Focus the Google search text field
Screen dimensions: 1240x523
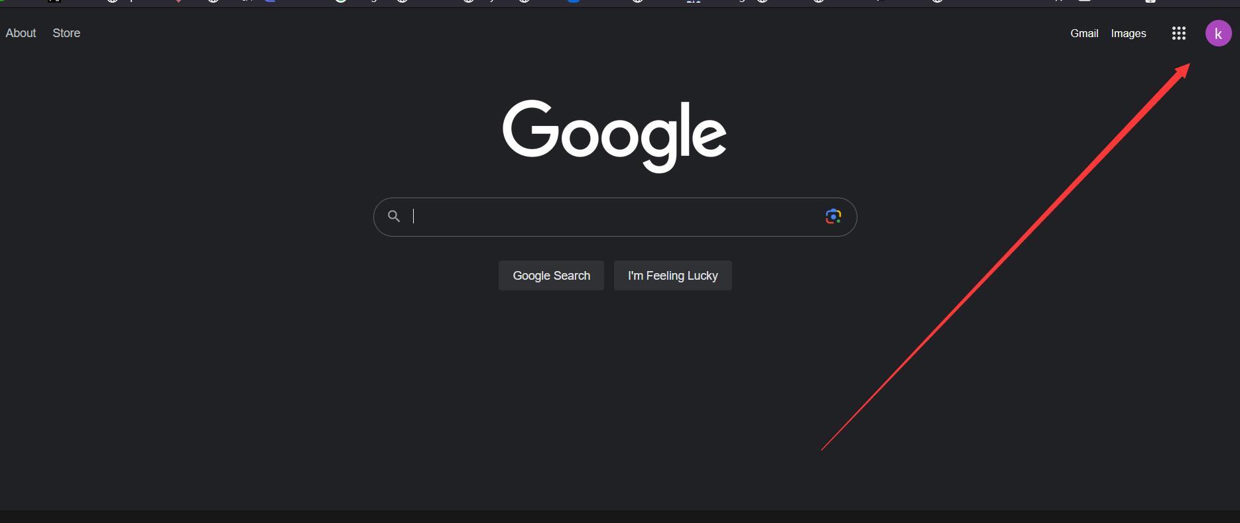click(x=613, y=216)
